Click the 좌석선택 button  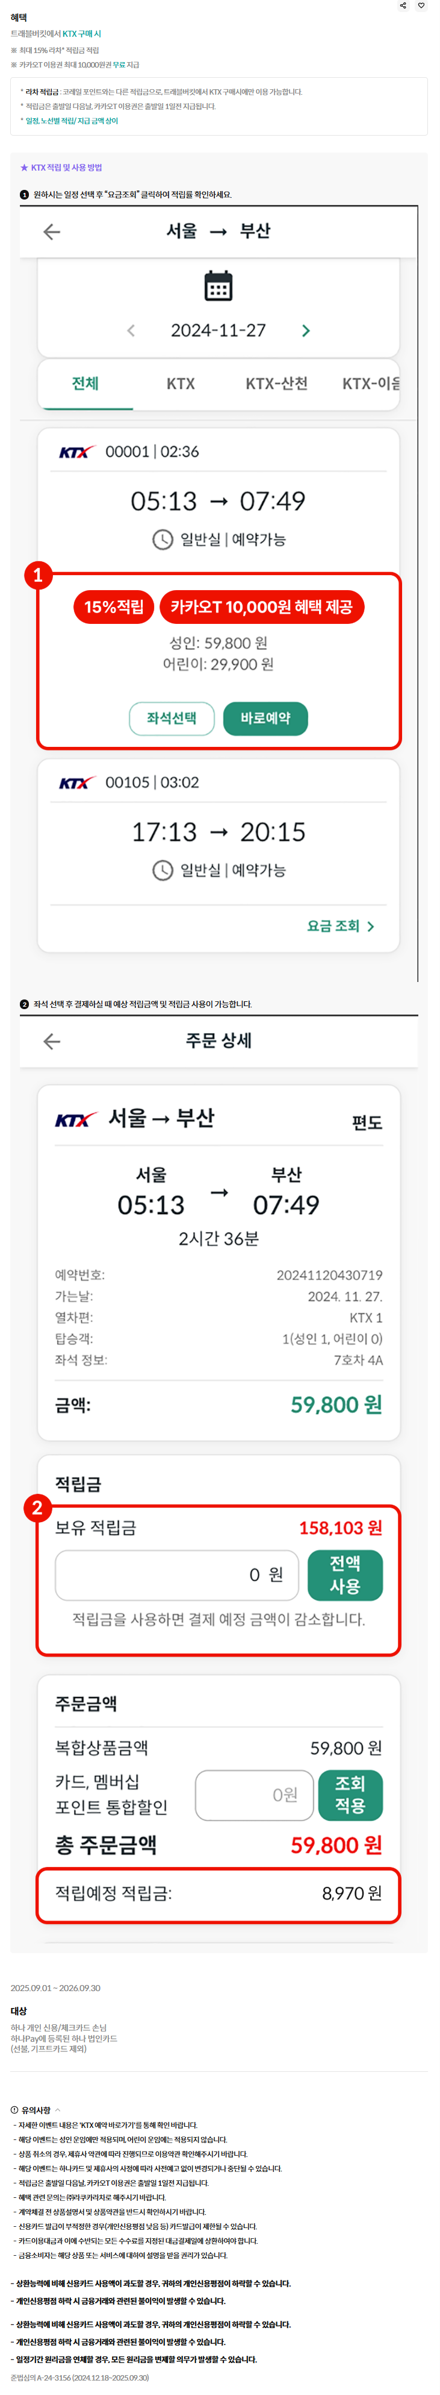click(x=172, y=719)
